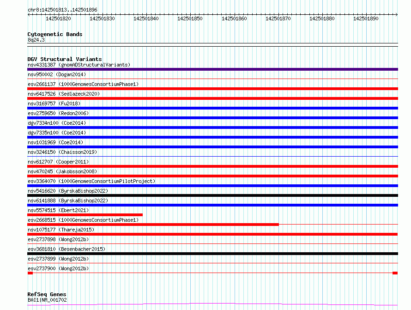The height and width of the screenshot is (310, 411).
Task: Select esv2668515 1000GenomesConsortiumPhase1 label
Action: 83,220
